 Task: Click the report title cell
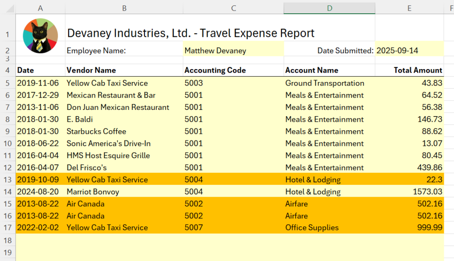(191, 33)
